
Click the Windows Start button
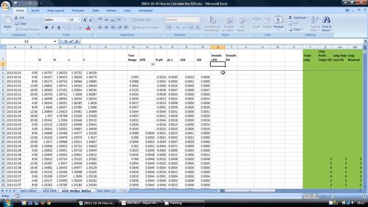coord(7,202)
